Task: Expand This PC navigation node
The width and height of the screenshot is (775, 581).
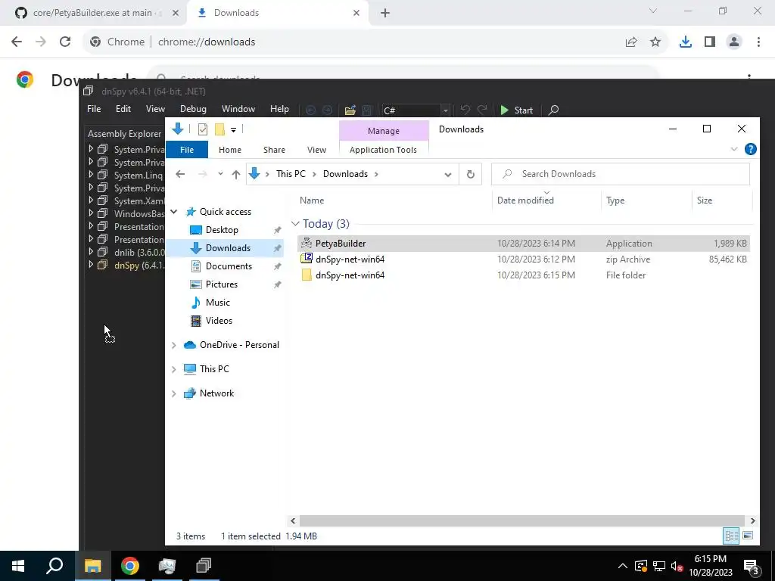Action: point(174,369)
